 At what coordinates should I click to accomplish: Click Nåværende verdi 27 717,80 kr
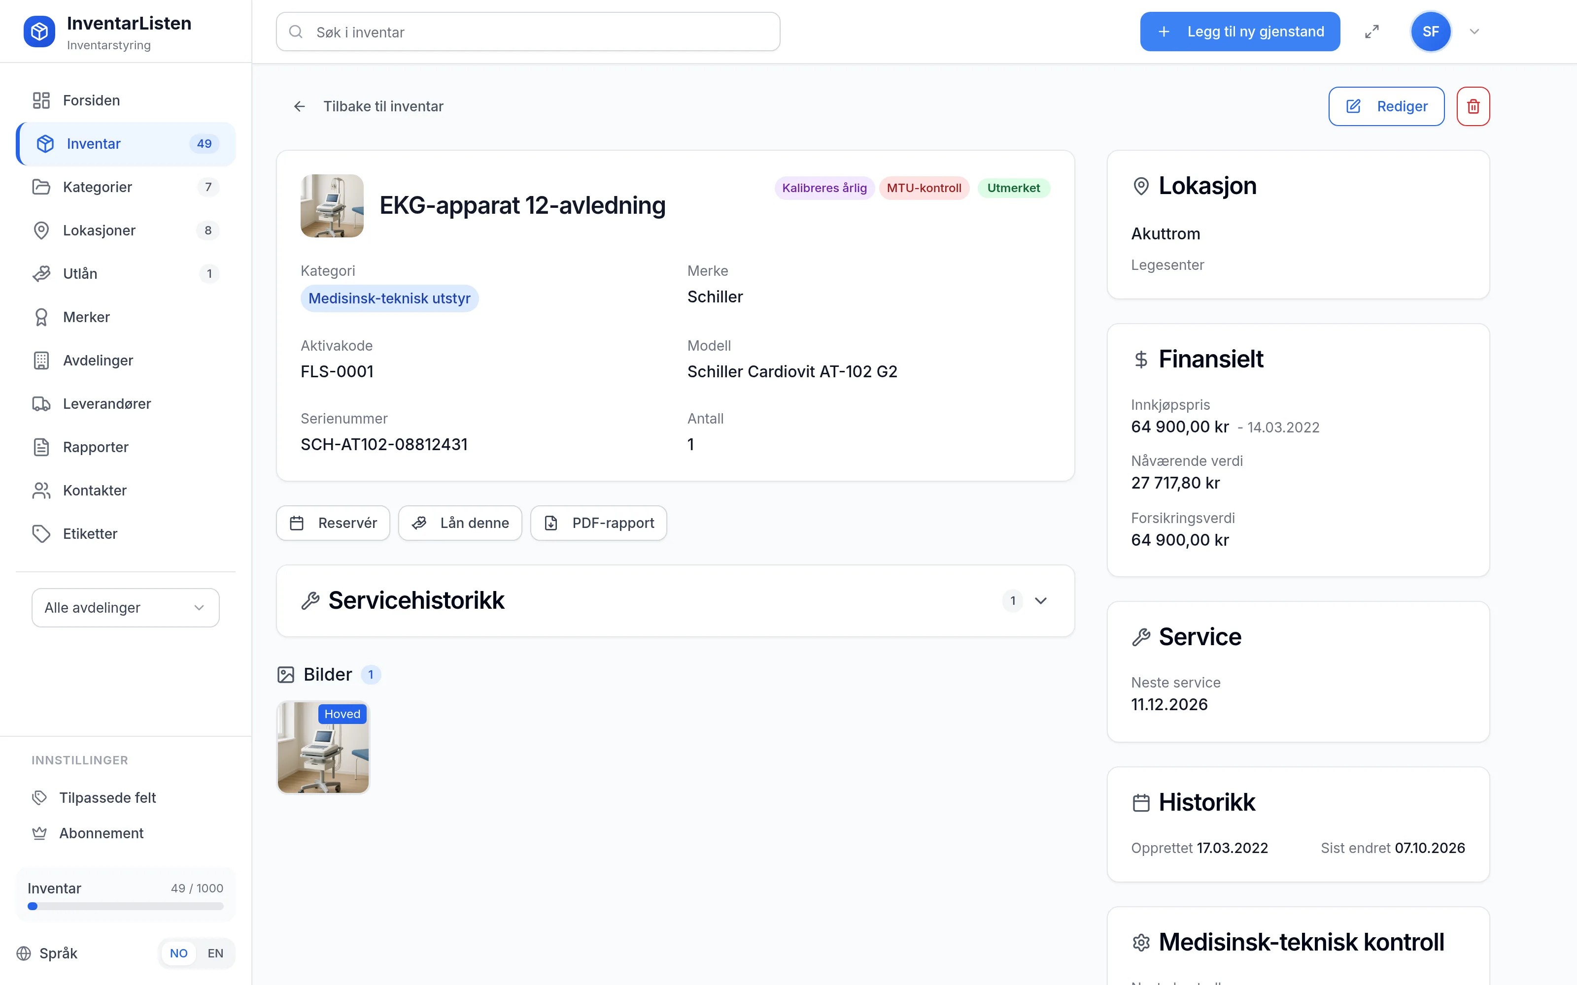coord(1175,483)
